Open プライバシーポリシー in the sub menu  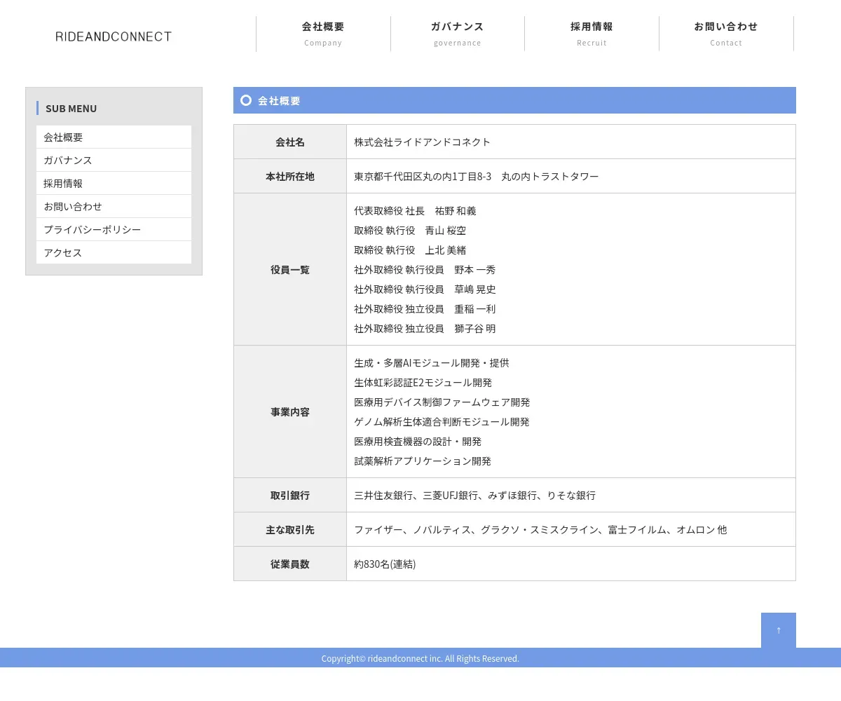114,229
